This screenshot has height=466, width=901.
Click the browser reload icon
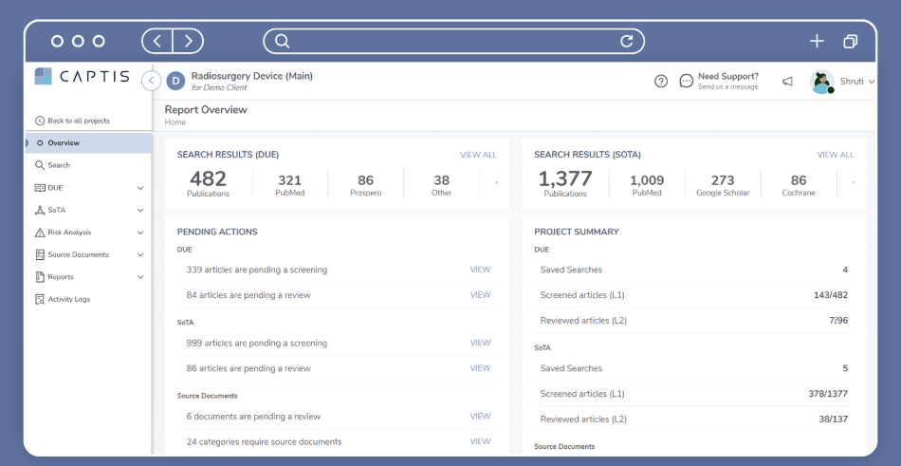point(626,41)
